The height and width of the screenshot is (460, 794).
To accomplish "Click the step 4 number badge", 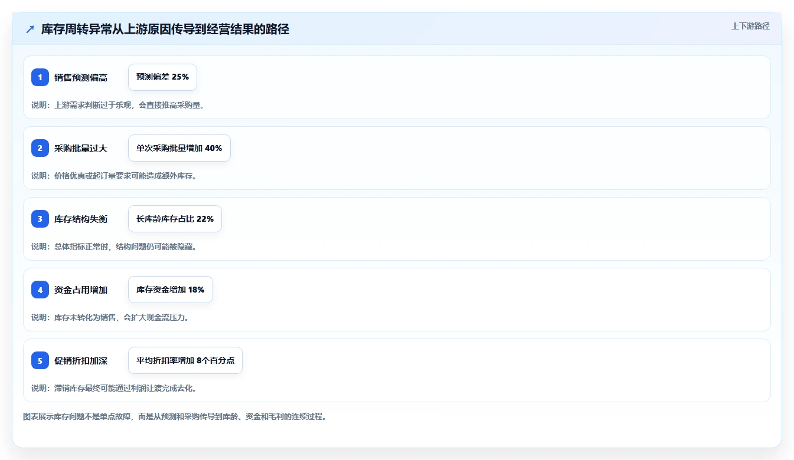I will (40, 290).
